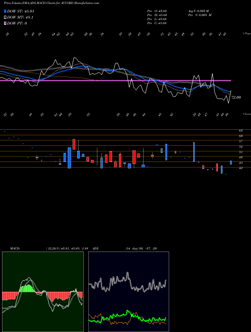Click the 'Pre C: 45.60' close value

157,23
